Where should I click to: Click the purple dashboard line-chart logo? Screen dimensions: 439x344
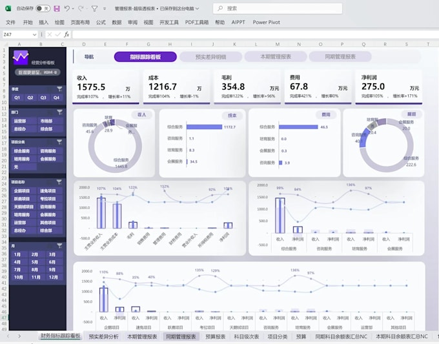[21, 57]
